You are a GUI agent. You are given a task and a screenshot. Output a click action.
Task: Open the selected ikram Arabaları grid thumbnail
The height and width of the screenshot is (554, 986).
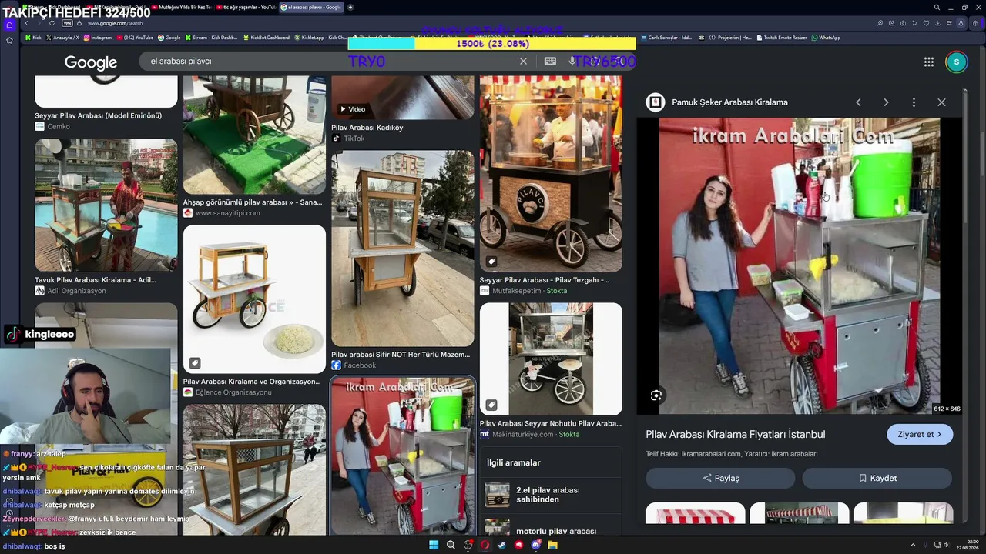(403, 456)
